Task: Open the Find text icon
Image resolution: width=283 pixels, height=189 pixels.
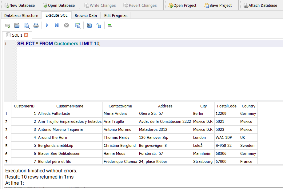Action: point(89,25)
